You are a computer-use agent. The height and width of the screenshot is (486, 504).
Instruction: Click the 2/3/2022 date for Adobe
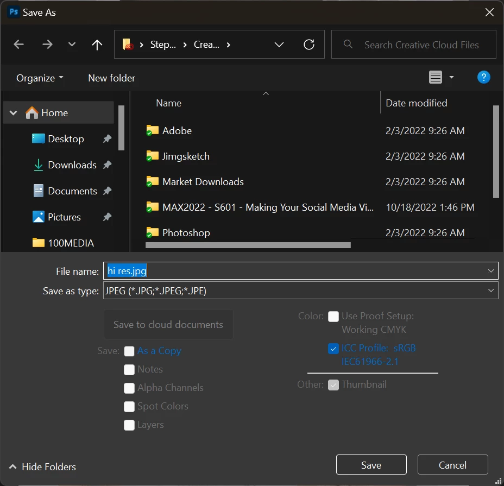(425, 131)
